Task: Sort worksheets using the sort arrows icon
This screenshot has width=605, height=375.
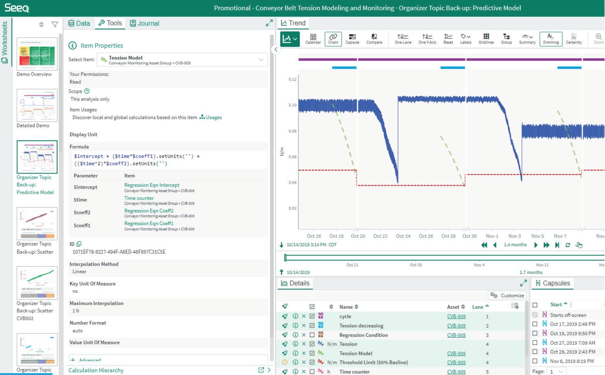Action: (41, 25)
